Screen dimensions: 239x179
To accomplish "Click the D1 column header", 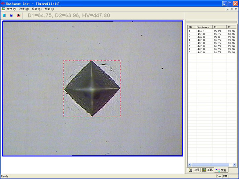I will (220, 27).
